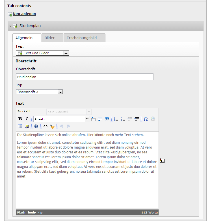Insert a blockquote with the quote icon
This screenshot has height=222, width=210.
[x=107, y=119]
